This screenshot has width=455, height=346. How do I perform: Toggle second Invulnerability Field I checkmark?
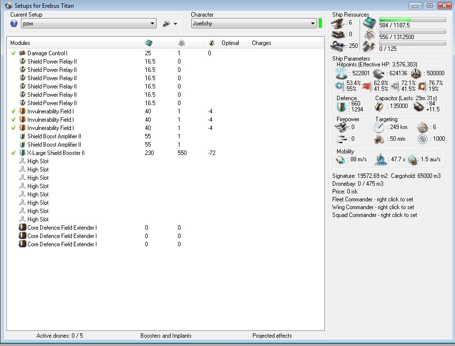13,119
